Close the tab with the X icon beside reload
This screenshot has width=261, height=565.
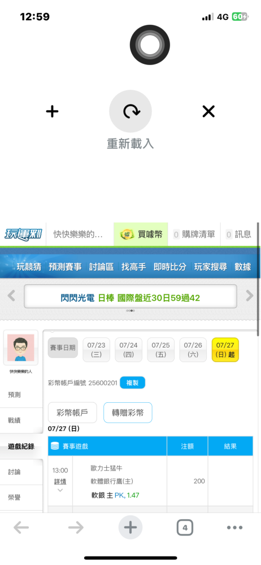pyautogui.click(x=208, y=111)
